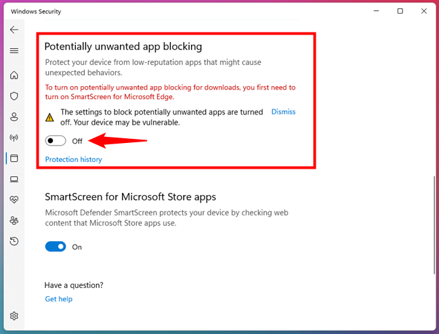Open the Home section icon
This screenshot has height=334, width=439.
coord(14,75)
